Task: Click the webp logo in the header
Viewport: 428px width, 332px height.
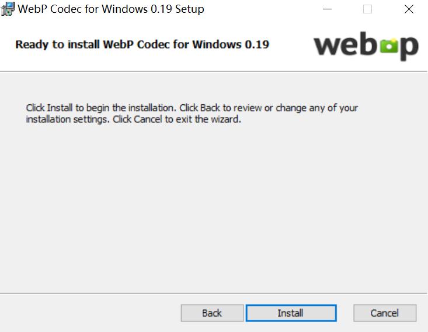Action: (x=366, y=45)
